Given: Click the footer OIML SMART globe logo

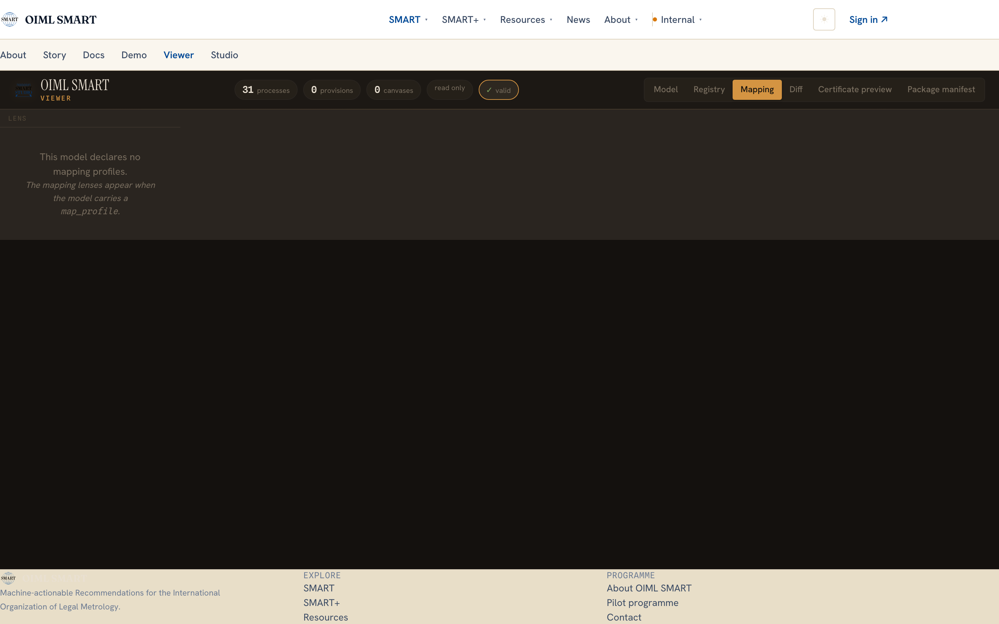Looking at the screenshot, I should tap(8, 578).
